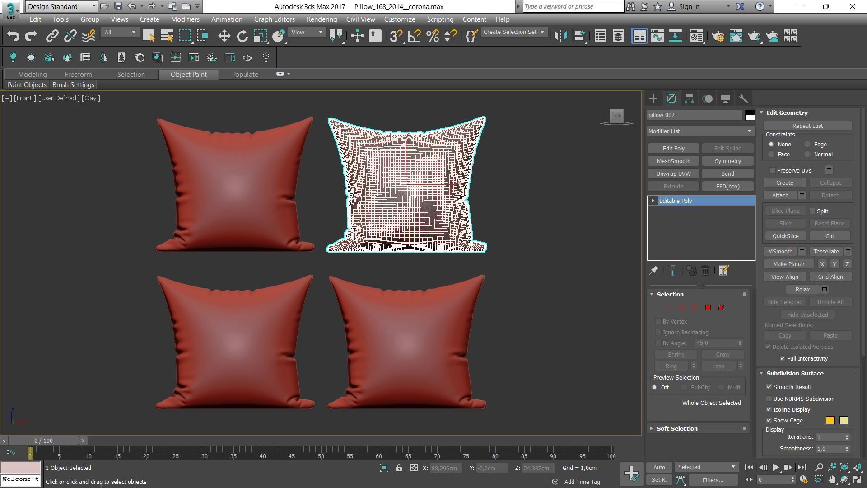Switch to the Motion command panel
867x488 pixels.
(708, 99)
